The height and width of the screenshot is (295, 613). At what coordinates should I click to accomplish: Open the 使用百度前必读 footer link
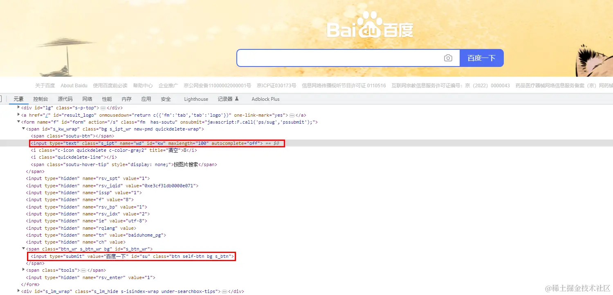[x=110, y=86]
